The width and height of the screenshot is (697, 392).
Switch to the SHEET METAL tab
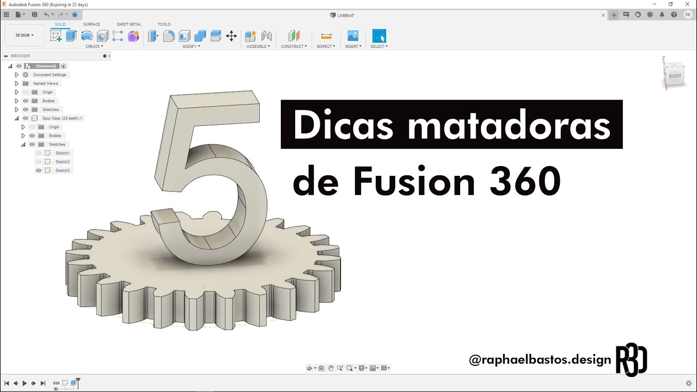pos(129,24)
